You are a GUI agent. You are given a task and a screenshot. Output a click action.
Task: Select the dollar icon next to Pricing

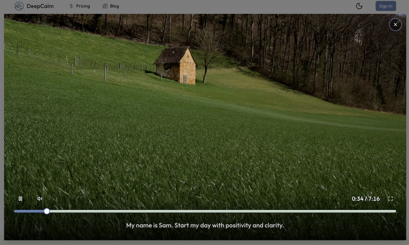point(71,6)
